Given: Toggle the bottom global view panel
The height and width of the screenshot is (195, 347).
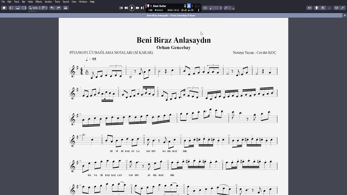Looking at the screenshot, I should pyautogui.click(x=18, y=8).
